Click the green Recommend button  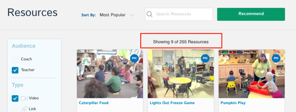[251, 14]
